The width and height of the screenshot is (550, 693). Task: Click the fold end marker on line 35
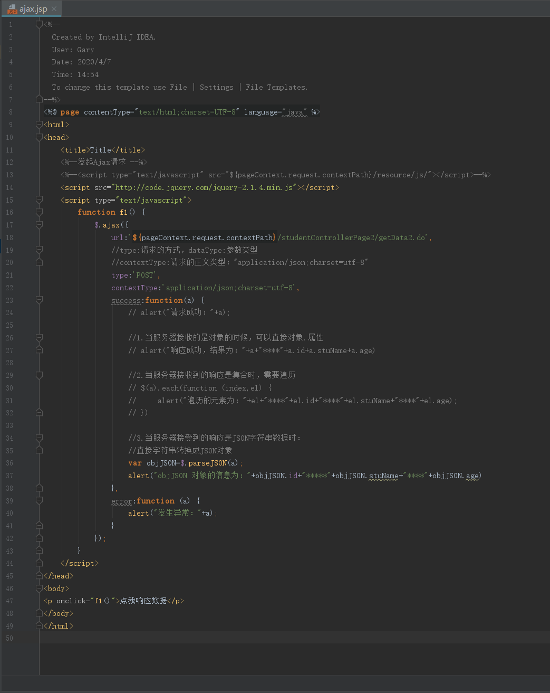39,450
